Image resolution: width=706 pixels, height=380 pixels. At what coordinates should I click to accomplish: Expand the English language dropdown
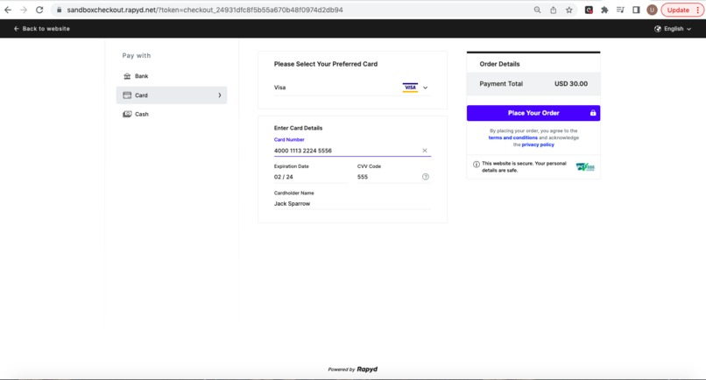pos(673,29)
